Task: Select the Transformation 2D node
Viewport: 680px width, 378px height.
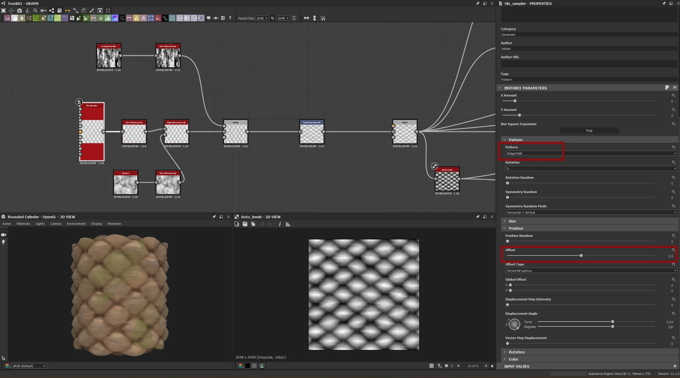Action: (312, 132)
